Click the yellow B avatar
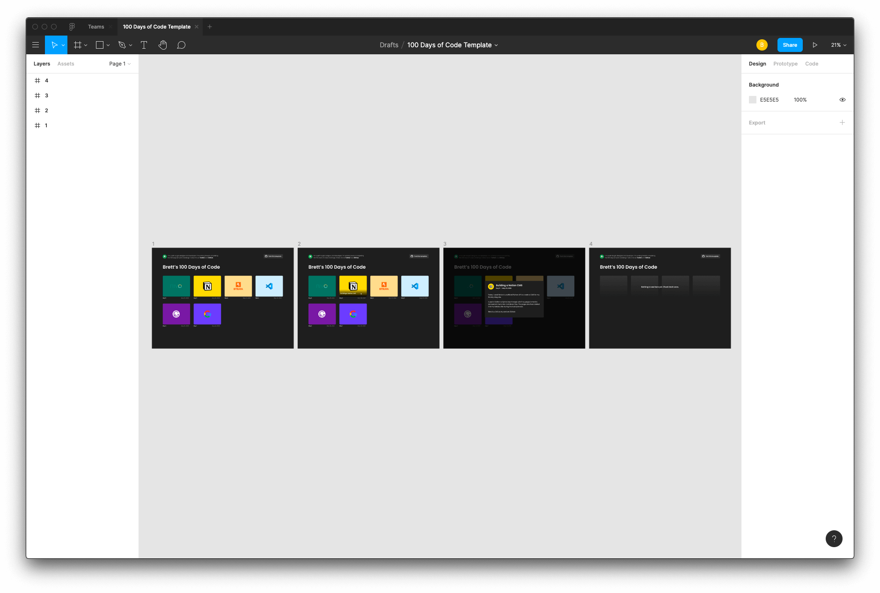The height and width of the screenshot is (593, 880). pos(762,45)
